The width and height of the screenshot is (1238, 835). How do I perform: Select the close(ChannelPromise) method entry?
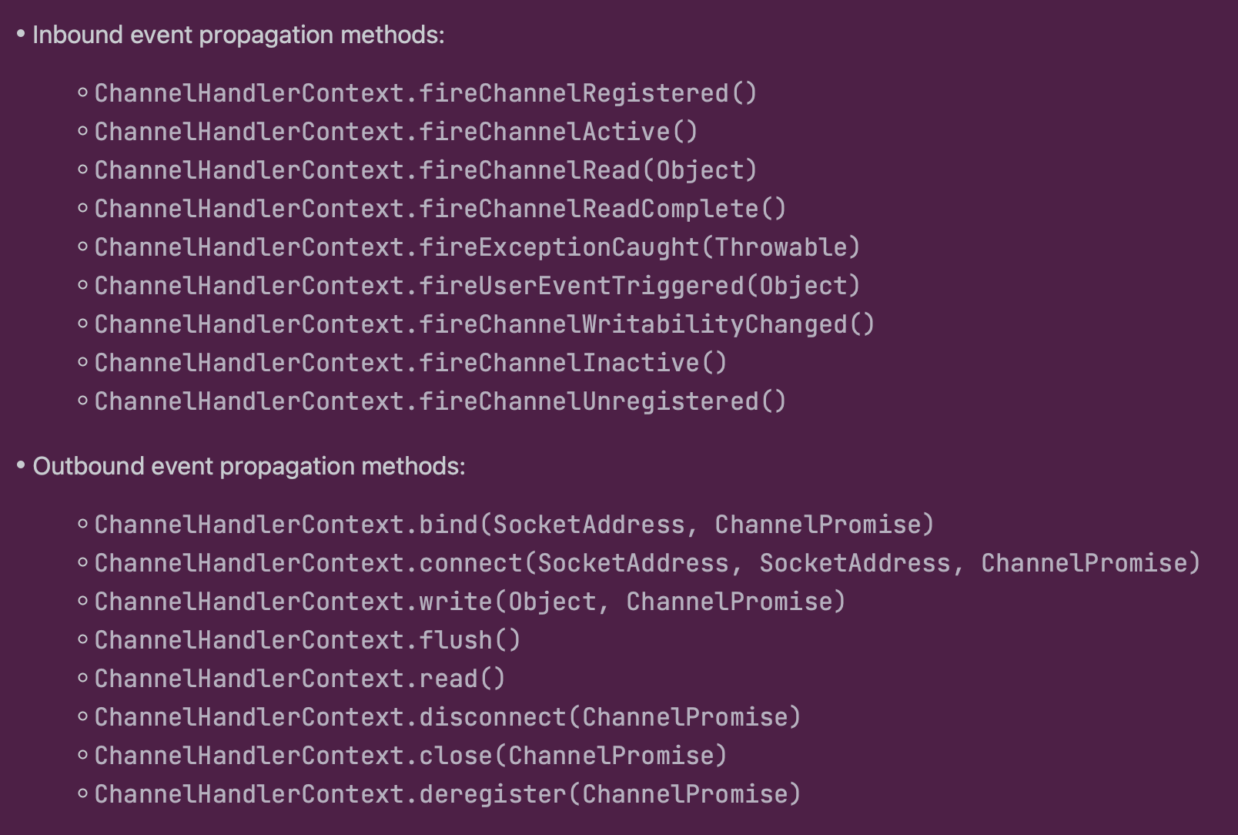click(x=410, y=756)
